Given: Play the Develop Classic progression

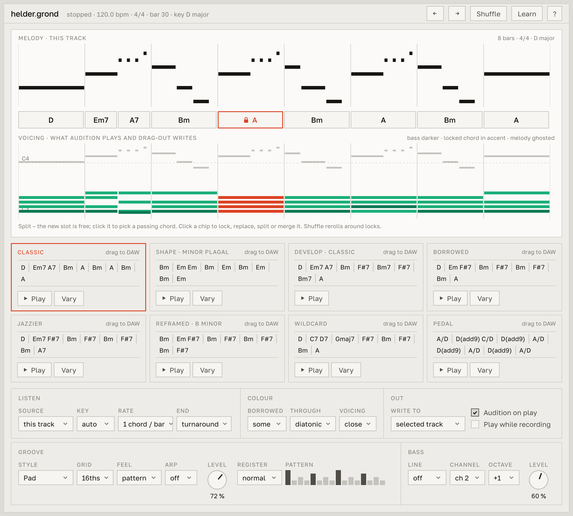Looking at the screenshot, I should (x=312, y=298).
